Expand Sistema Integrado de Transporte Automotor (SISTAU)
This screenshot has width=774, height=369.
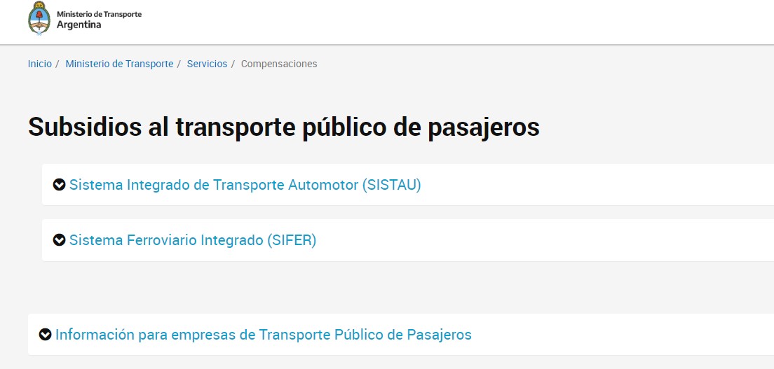click(245, 185)
